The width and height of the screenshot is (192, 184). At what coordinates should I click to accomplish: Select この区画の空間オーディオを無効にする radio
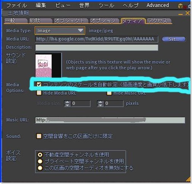click(40, 168)
